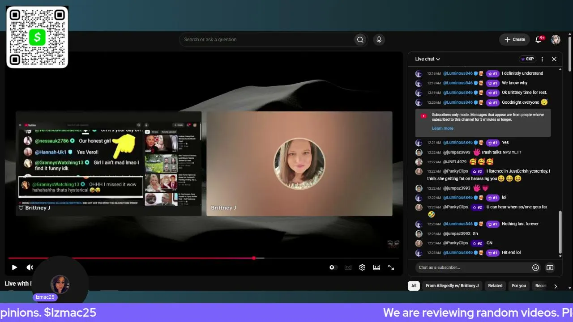Enter full screen mode

pos(391,267)
